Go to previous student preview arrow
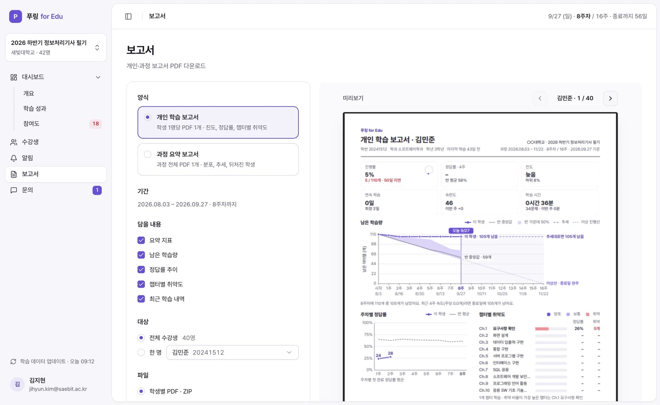This screenshot has width=660, height=405. pyautogui.click(x=540, y=98)
